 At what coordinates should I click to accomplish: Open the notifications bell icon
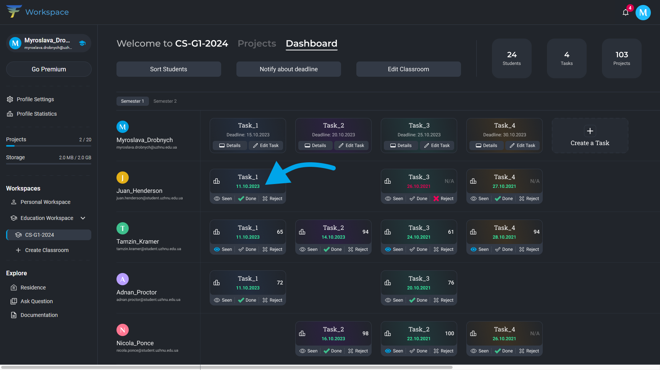coord(625,13)
